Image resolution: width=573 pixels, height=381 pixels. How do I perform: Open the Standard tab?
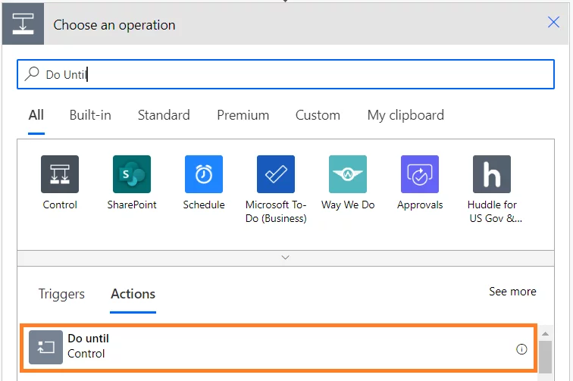click(164, 115)
